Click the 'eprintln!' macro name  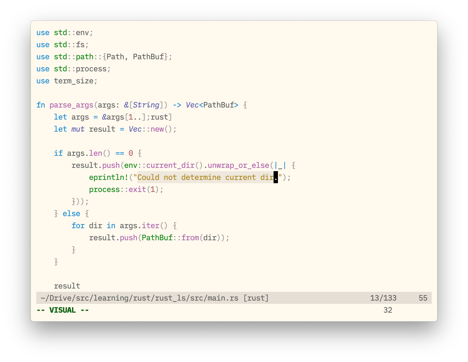109,177
